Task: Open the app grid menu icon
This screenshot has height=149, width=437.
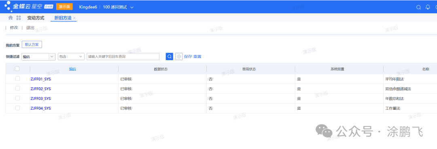Action: pyautogui.click(x=19, y=18)
